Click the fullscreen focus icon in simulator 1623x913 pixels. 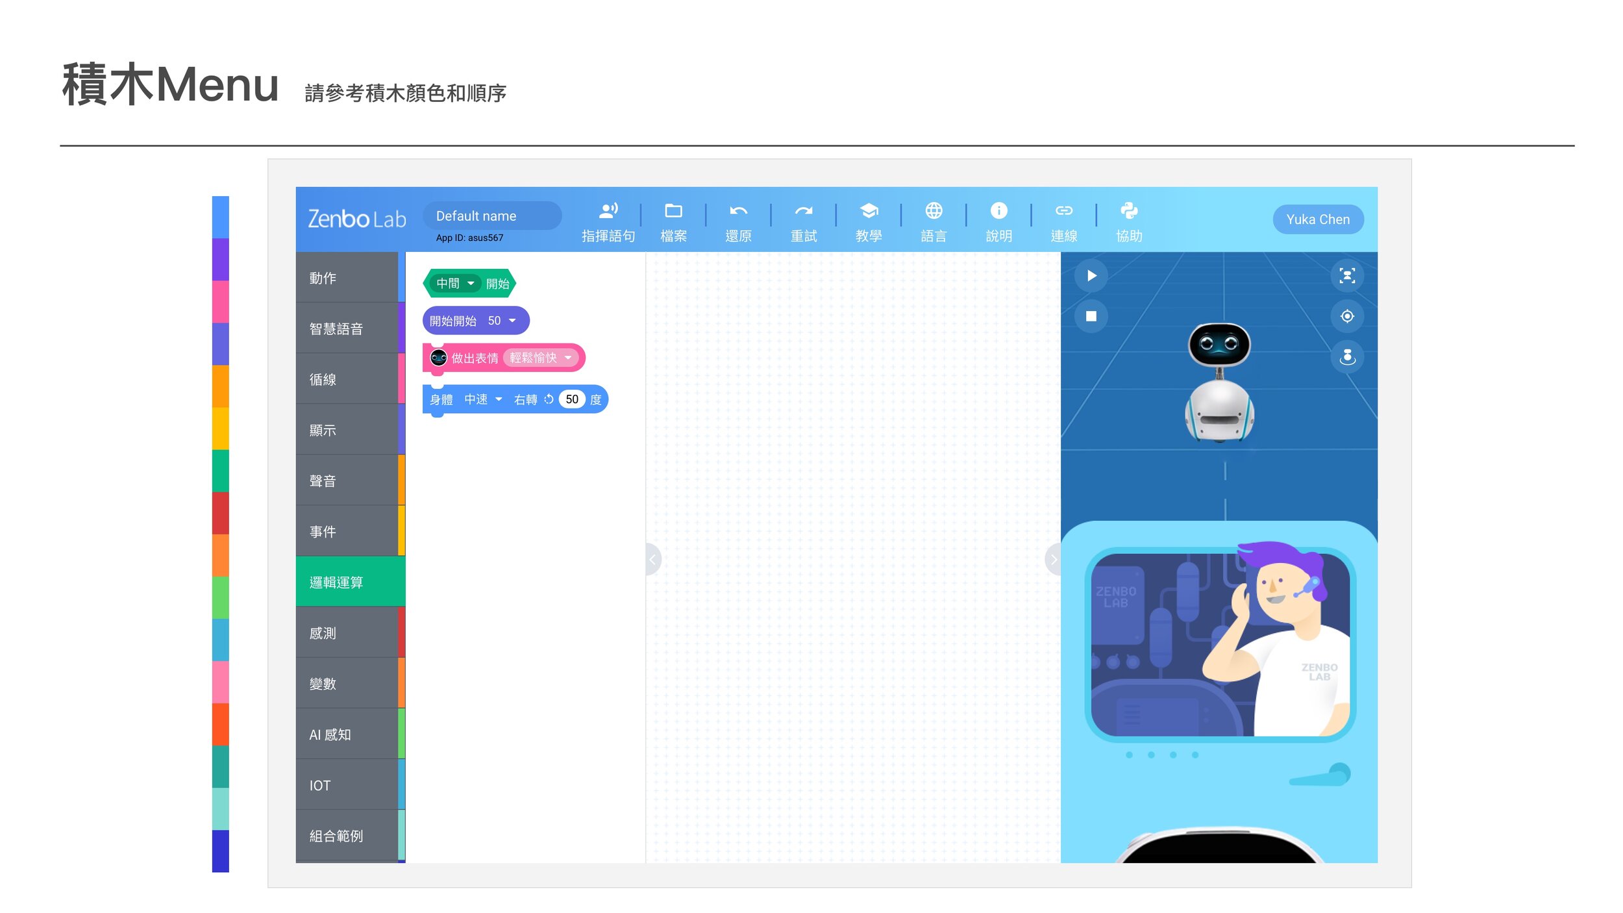coord(1347,276)
